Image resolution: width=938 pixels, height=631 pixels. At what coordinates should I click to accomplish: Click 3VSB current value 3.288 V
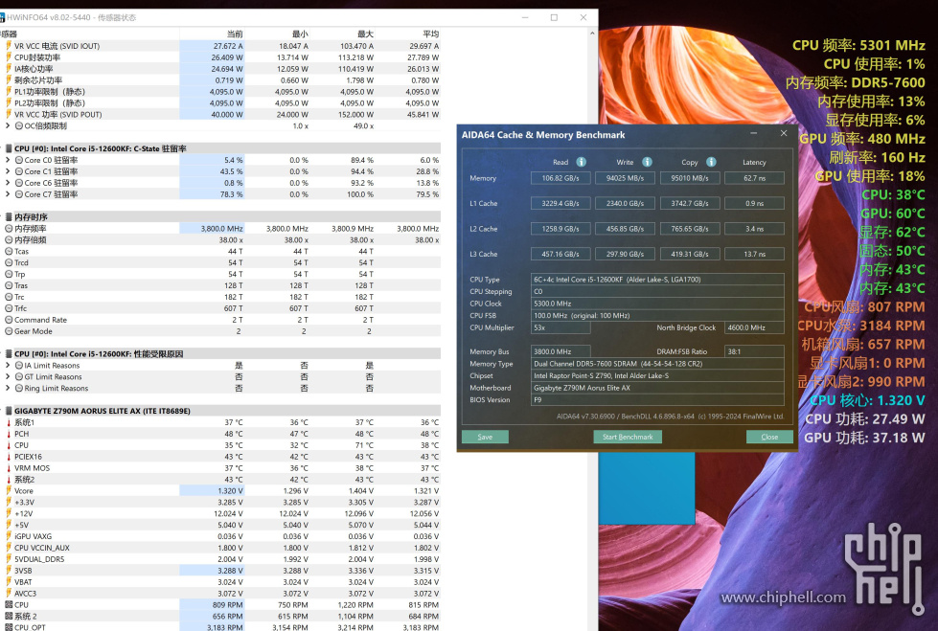pyautogui.click(x=230, y=571)
